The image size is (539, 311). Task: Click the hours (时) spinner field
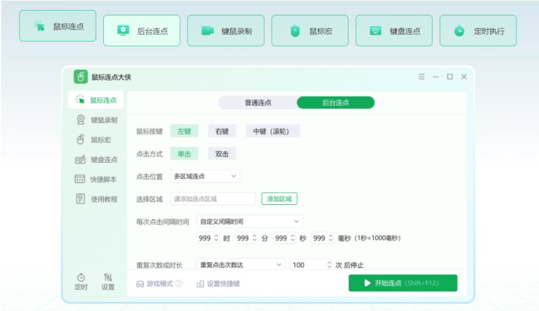tap(208, 238)
